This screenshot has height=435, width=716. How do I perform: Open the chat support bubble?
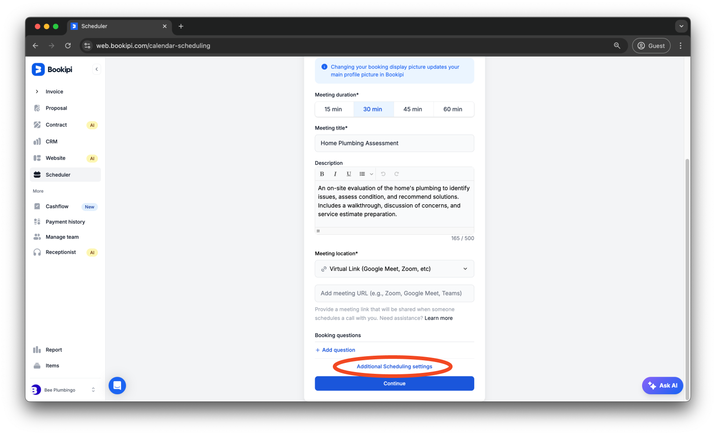tap(117, 386)
